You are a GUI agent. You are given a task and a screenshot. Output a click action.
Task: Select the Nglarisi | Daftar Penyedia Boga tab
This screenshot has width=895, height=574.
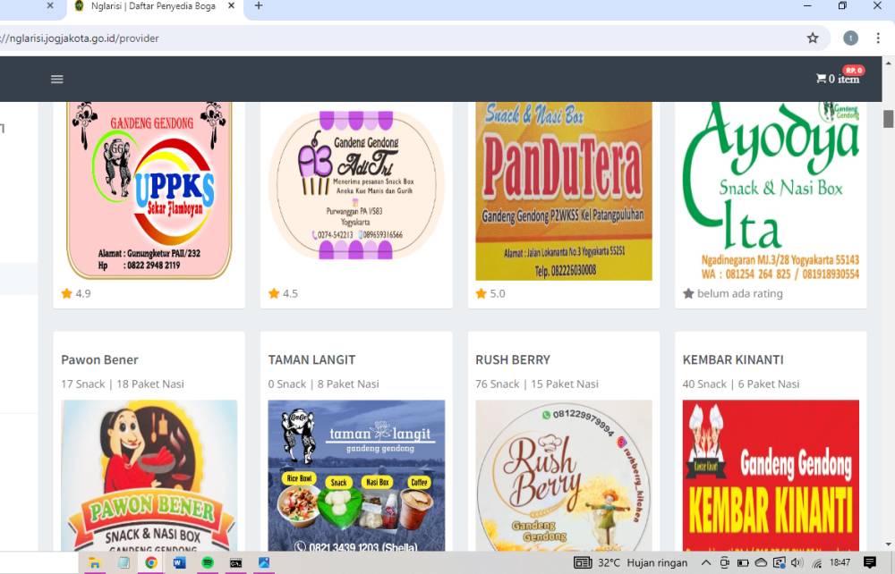pyautogui.click(x=154, y=6)
